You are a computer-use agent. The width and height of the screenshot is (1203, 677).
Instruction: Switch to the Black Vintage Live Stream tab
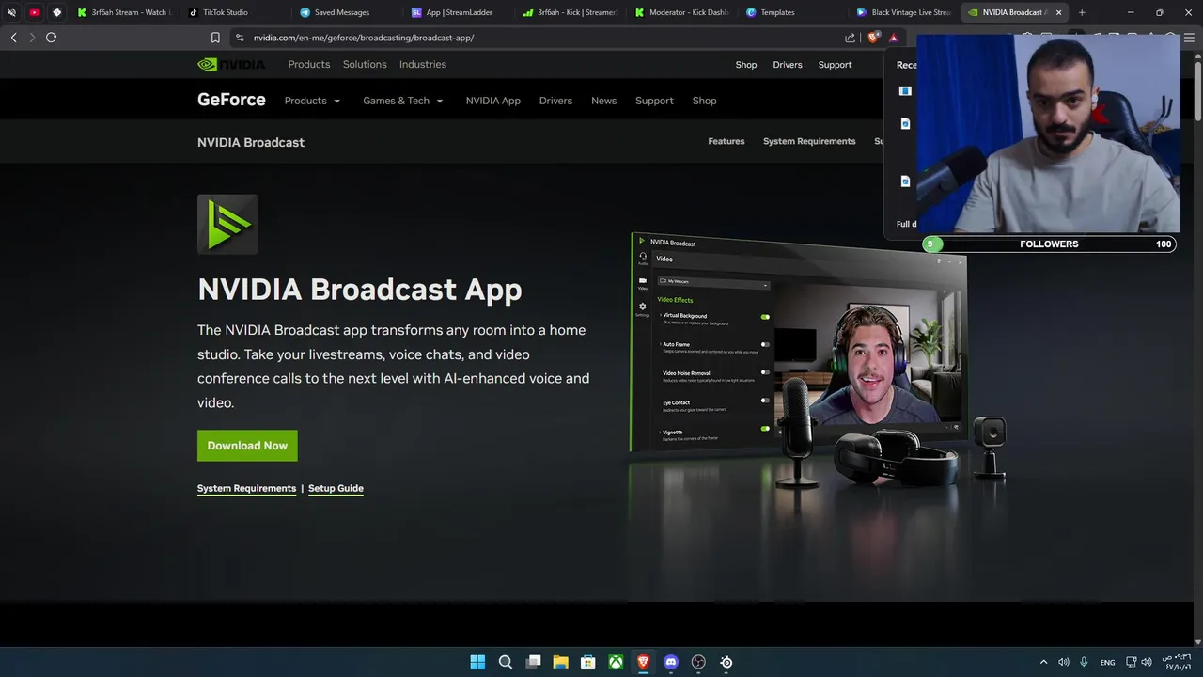902,12
